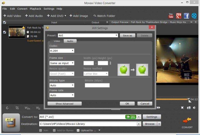Open Watch Folder
The height and width of the screenshot is (135, 200).
point(104,16)
